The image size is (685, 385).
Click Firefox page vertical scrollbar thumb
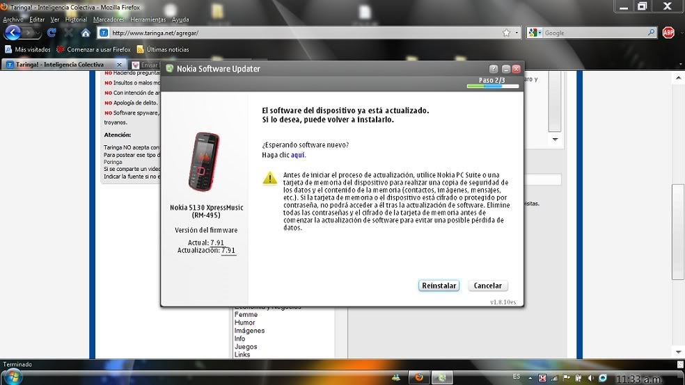click(x=678, y=232)
